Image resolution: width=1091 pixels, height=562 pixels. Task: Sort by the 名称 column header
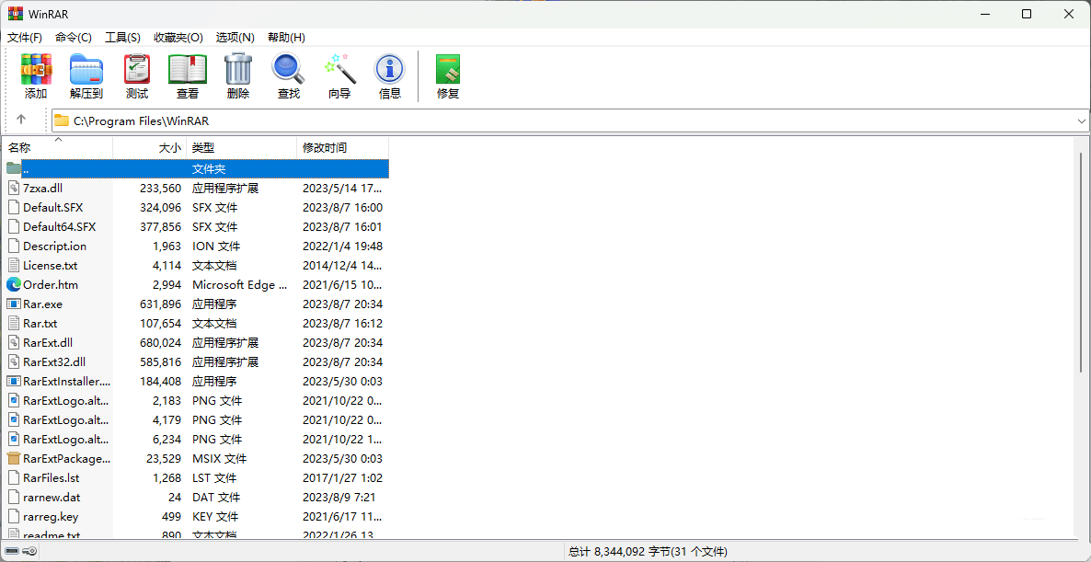click(x=57, y=147)
